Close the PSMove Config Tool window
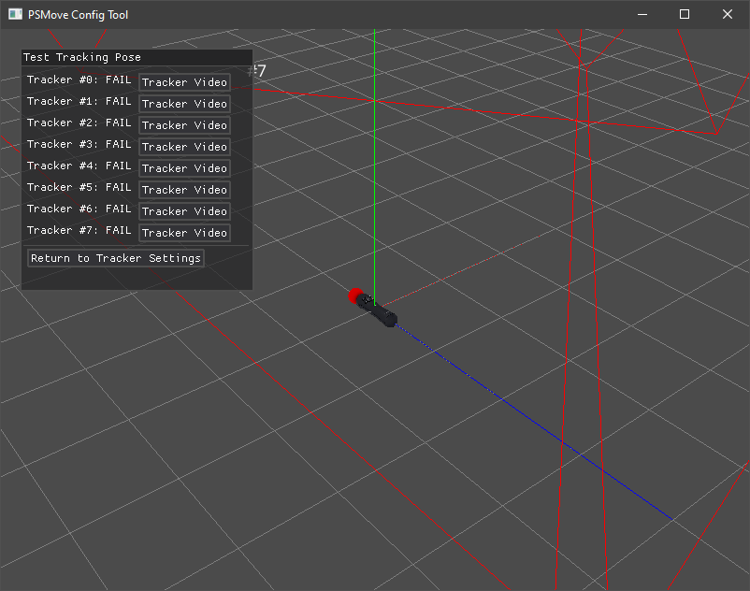Image resolution: width=750 pixels, height=591 pixels. point(727,14)
